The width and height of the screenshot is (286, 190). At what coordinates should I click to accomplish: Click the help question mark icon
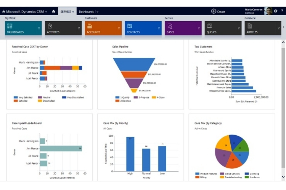click(x=282, y=11)
